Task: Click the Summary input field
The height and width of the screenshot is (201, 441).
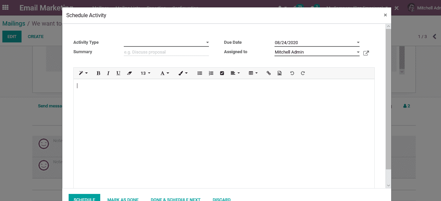Action: [166, 52]
